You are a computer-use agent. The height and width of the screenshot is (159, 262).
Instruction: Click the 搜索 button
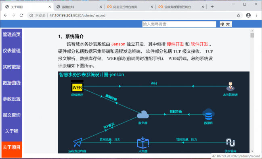pyautogui.click(x=226, y=24)
